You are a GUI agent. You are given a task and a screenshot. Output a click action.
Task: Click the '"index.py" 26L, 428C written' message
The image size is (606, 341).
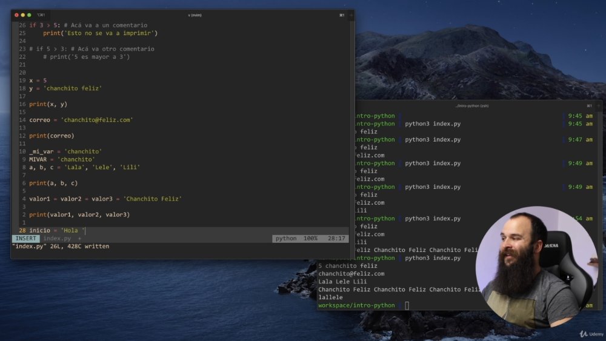(x=61, y=246)
